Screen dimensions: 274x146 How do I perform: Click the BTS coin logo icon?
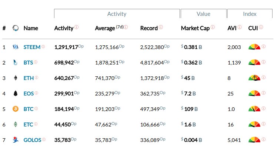coord(16,62)
